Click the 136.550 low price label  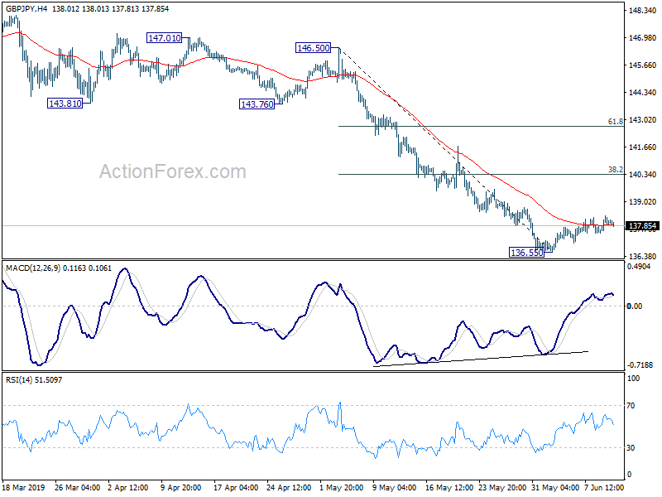click(526, 253)
